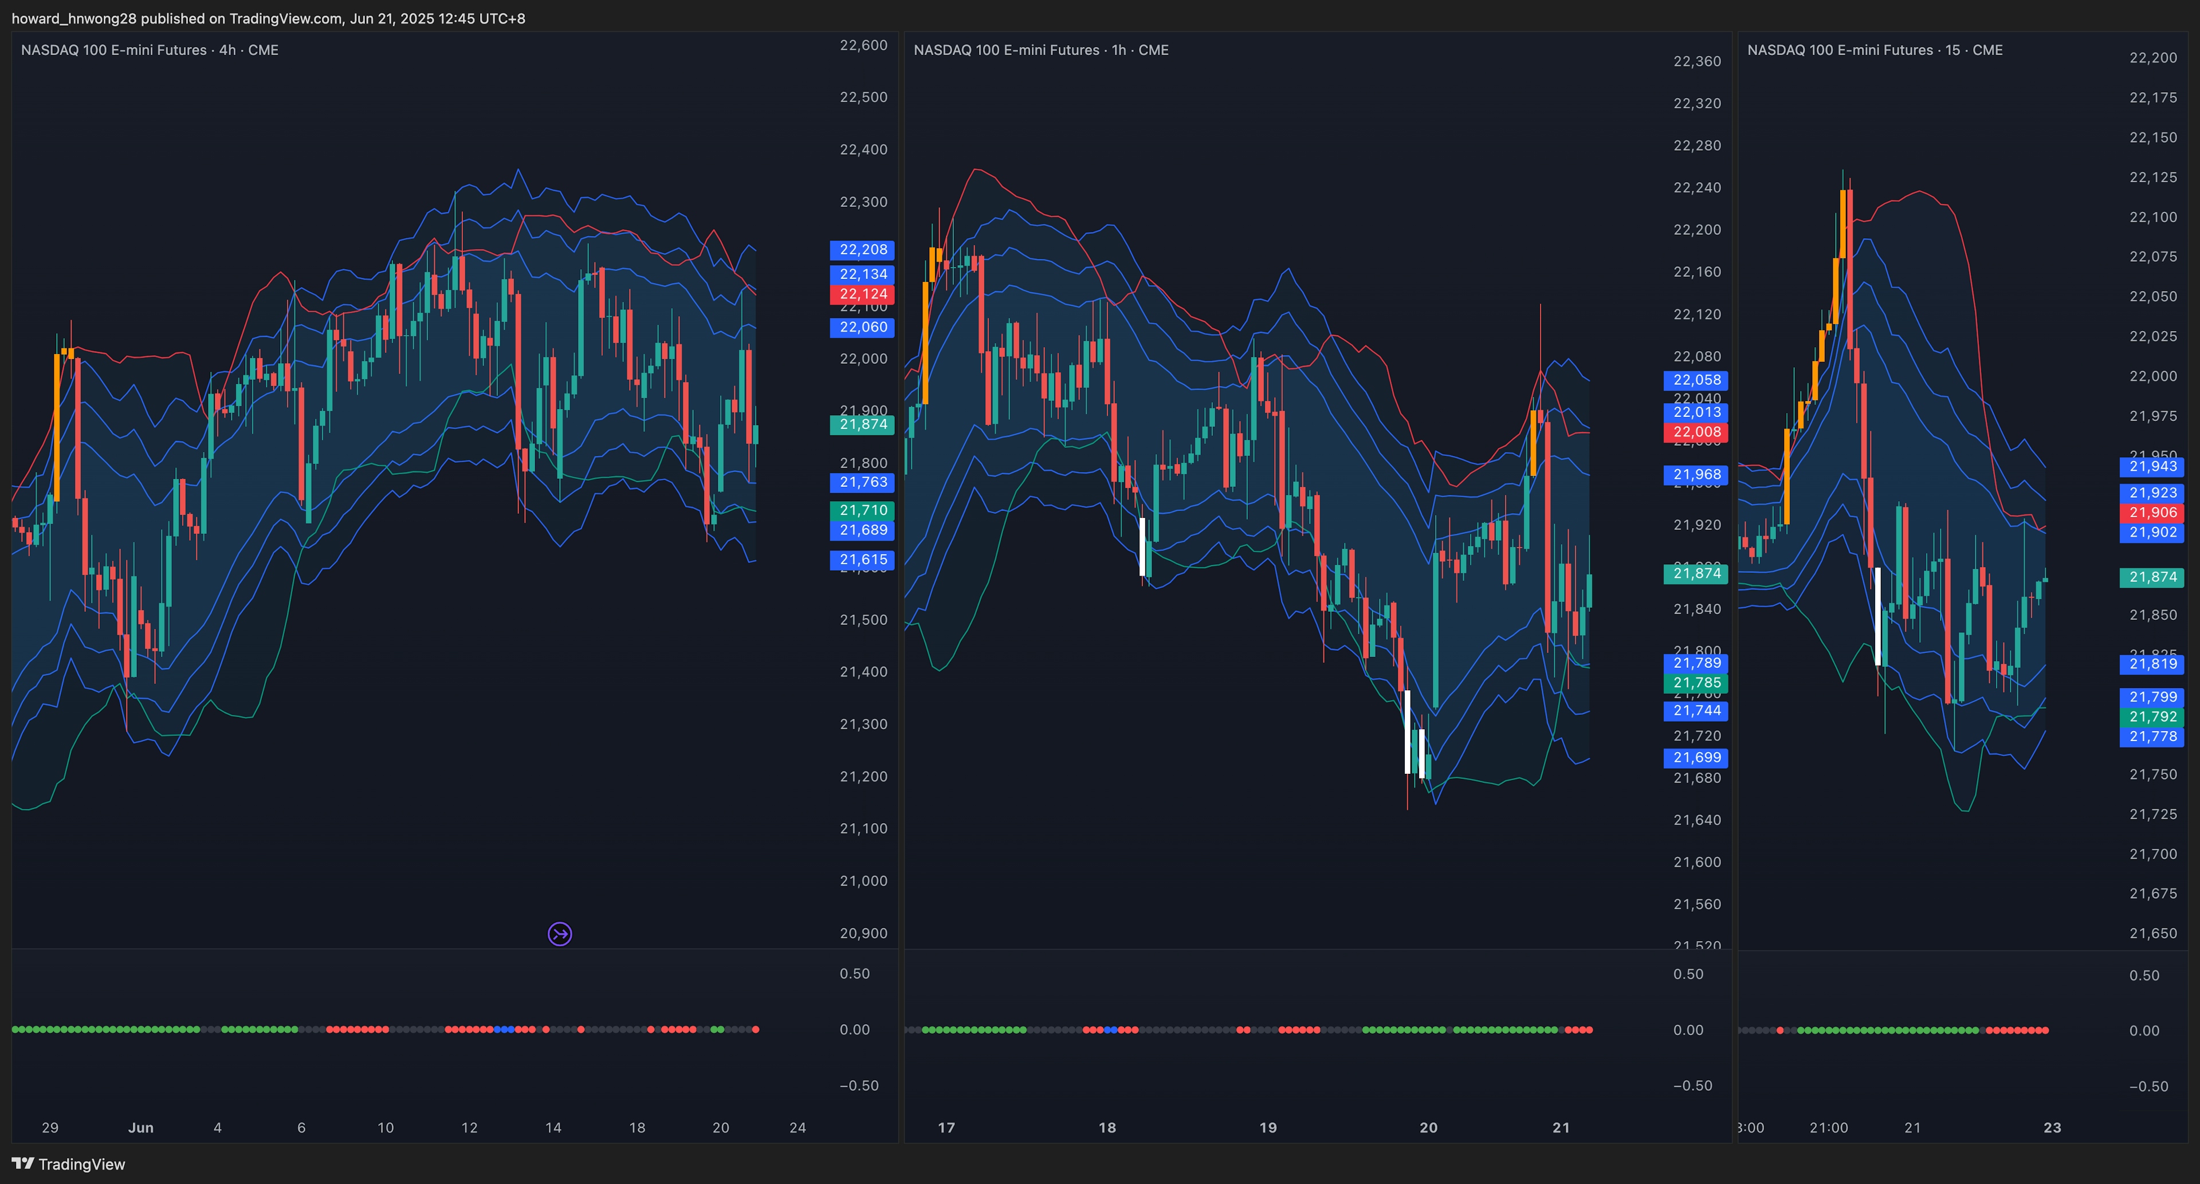Click the green 21,710 price tag on 4h chart
The height and width of the screenshot is (1184, 2200).
tap(863, 510)
